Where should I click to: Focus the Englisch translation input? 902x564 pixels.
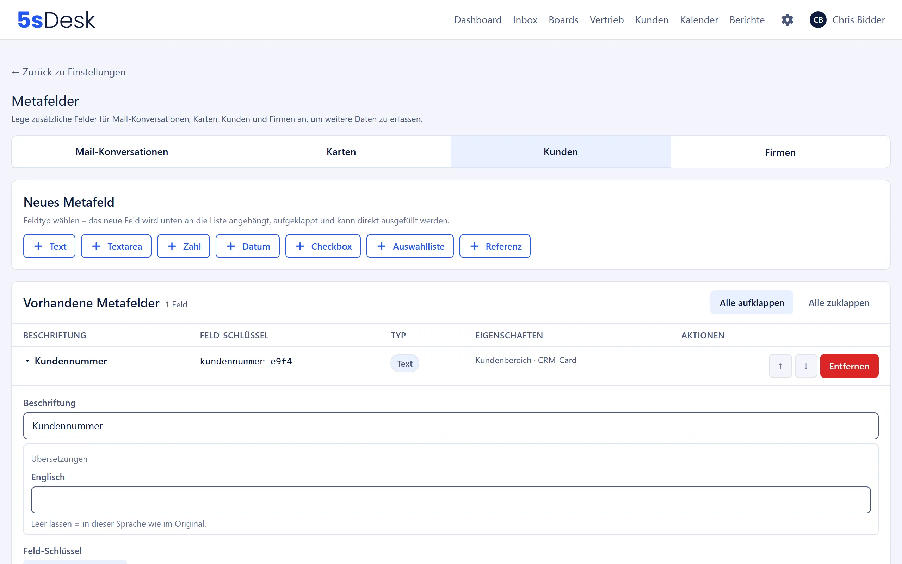coord(451,500)
